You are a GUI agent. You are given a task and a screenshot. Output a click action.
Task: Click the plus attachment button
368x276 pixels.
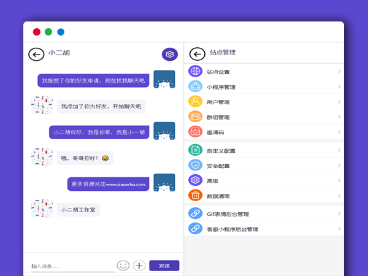point(139,266)
